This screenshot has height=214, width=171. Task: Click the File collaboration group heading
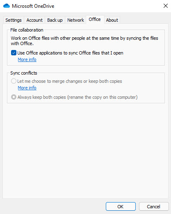27,30
